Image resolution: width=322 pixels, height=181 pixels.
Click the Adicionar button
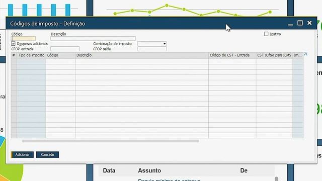click(22, 154)
